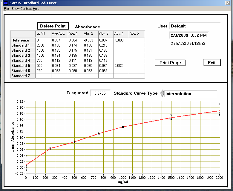
Task: Click the date field 2/3/2009 3:32 PM
Action: [x=189, y=35]
